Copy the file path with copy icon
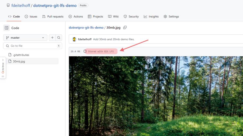 coord(125,28)
